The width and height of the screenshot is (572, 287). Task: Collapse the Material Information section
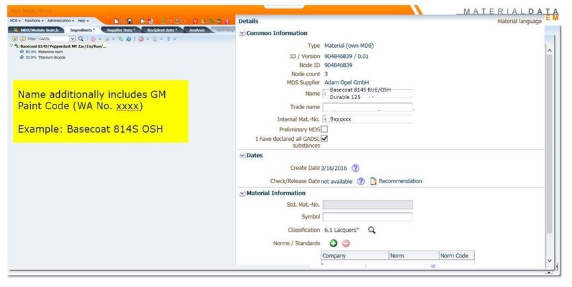point(242,193)
